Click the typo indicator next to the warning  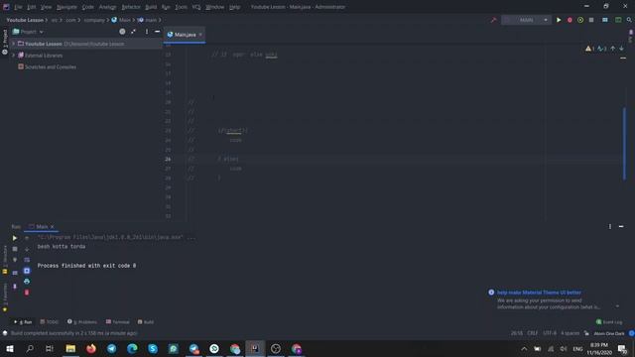coord(602,49)
